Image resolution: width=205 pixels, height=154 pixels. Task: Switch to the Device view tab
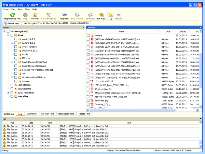click(12, 23)
